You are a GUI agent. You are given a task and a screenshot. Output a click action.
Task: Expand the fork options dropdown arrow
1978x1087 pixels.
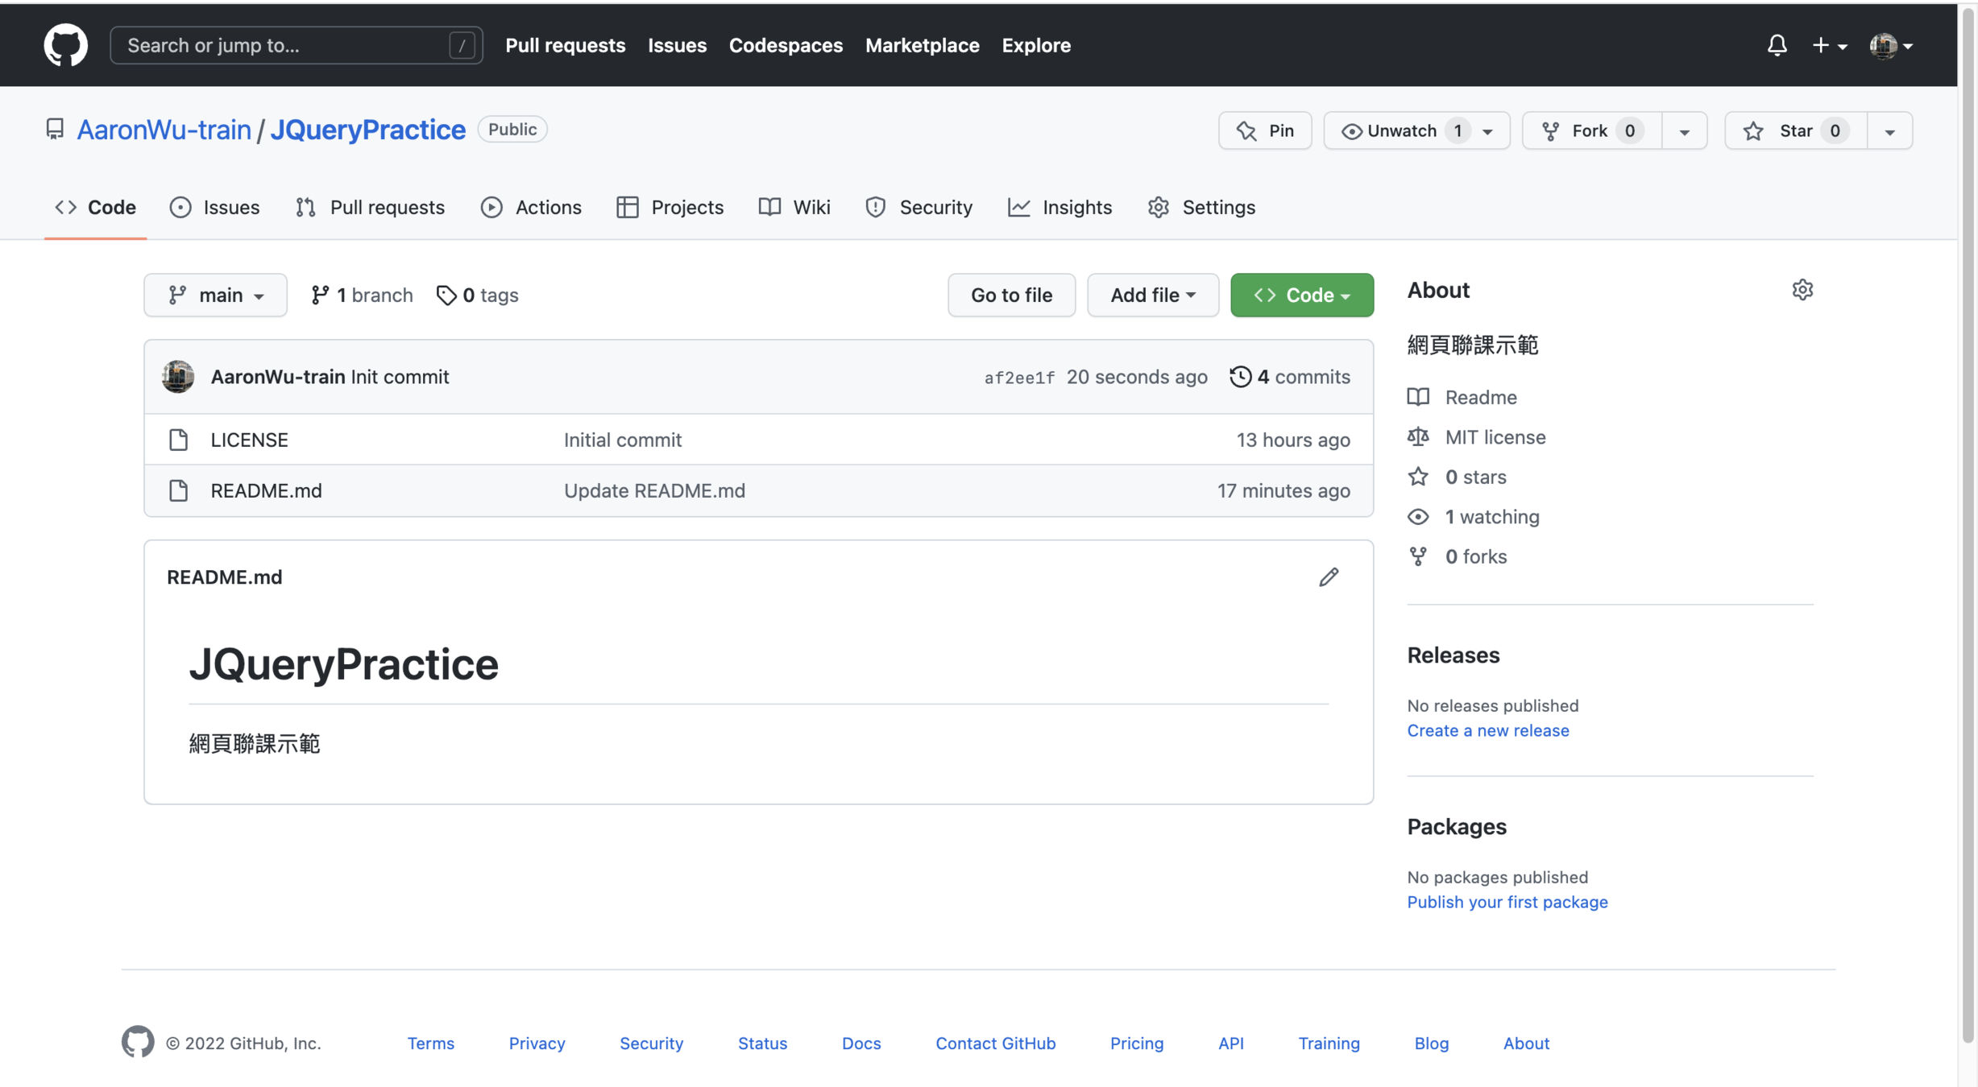coord(1684,130)
